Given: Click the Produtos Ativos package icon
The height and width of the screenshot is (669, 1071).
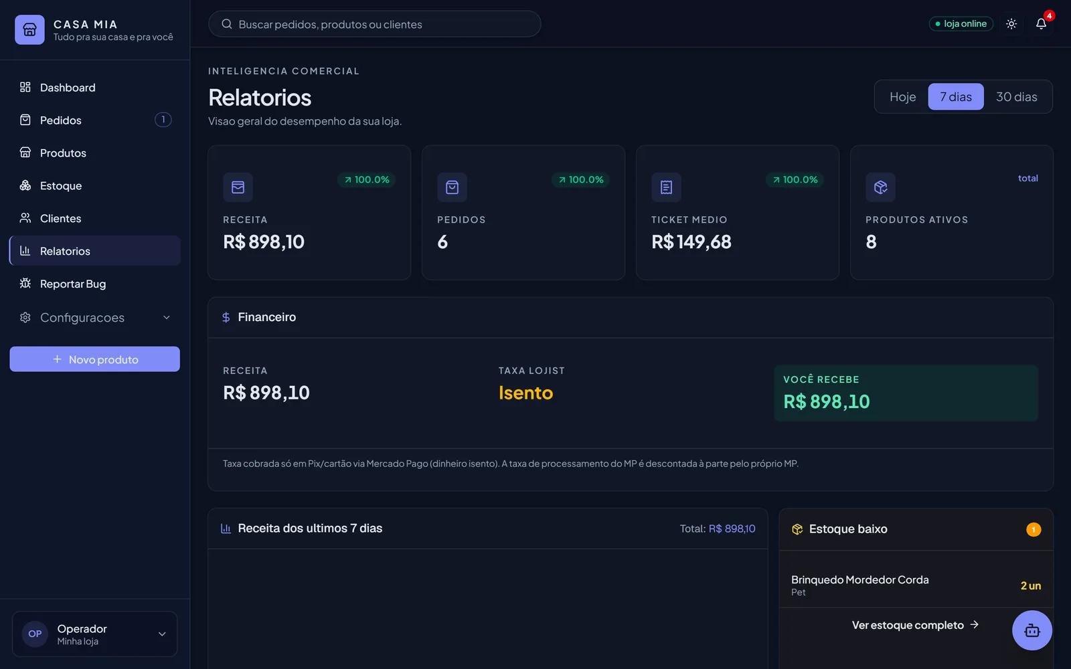Looking at the screenshot, I should [x=880, y=187].
